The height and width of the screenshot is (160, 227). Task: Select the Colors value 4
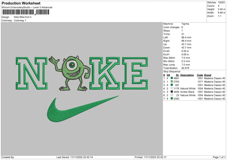218,6
